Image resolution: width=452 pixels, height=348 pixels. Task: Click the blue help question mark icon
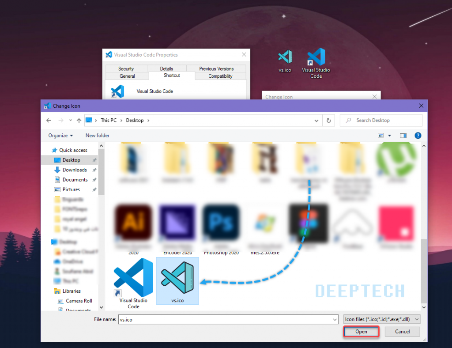tap(418, 136)
